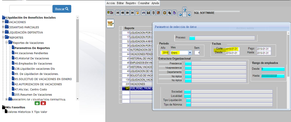Screen dimensions: 291x122
Task: Click the blue right arrow icon
Action: [x=189, y=14]
